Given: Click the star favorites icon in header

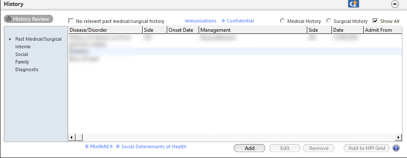Looking at the screenshot, I should coord(353,4).
